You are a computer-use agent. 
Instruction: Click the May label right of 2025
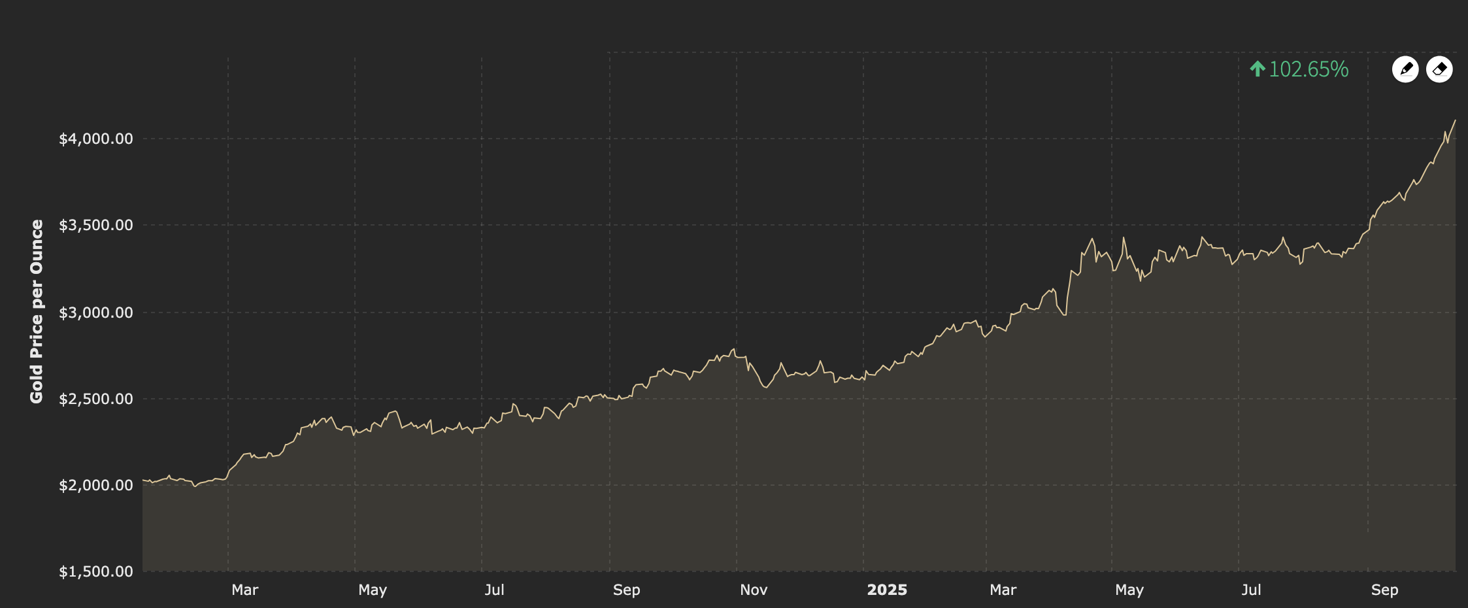pyautogui.click(x=1129, y=590)
